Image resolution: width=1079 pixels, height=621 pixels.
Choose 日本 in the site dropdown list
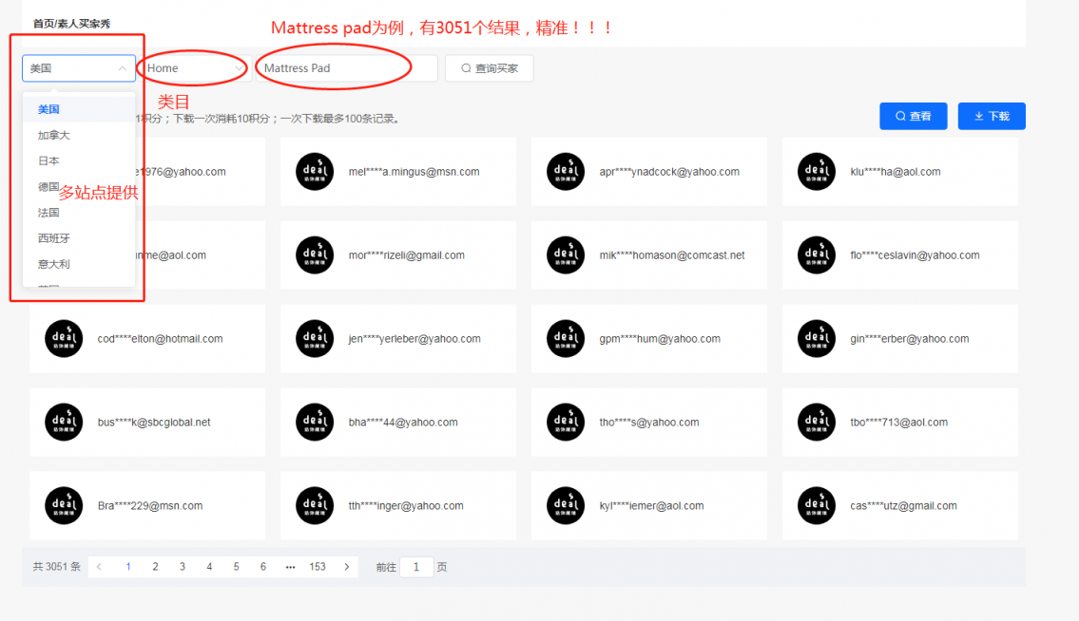[x=49, y=161]
